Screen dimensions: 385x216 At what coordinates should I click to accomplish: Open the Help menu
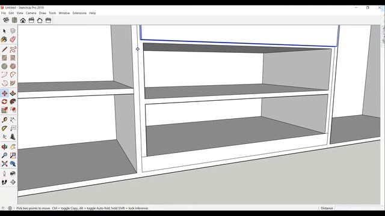coord(93,13)
